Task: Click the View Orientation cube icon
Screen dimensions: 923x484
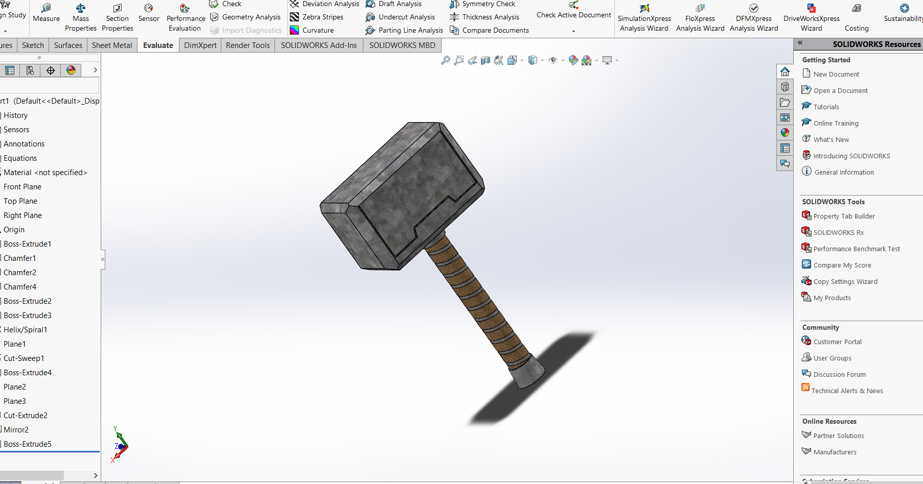Action: 513,60
